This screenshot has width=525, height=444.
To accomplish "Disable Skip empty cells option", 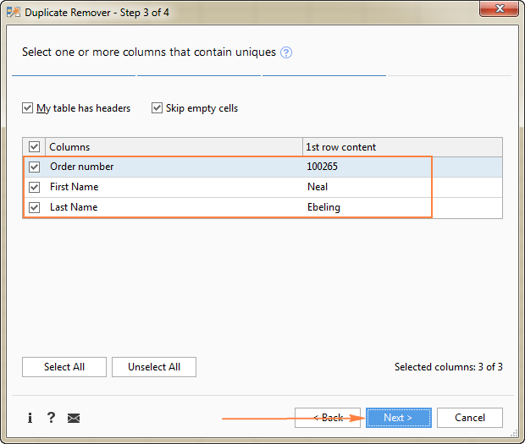I will (x=157, y=108).
